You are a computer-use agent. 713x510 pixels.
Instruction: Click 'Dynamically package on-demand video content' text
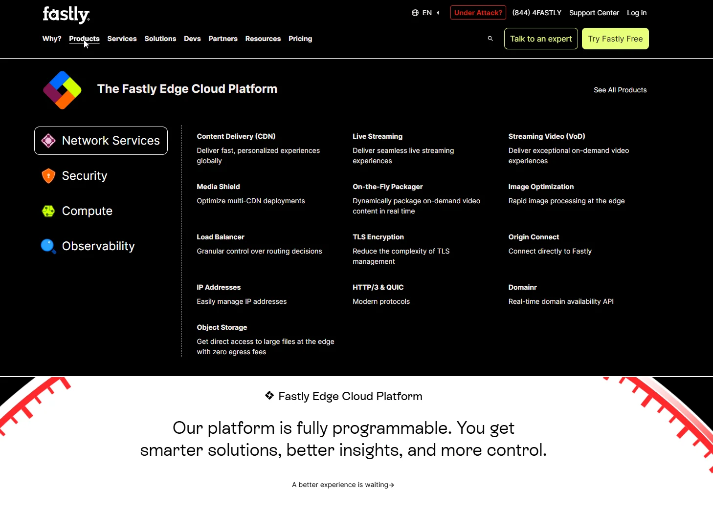pos(417,206)
